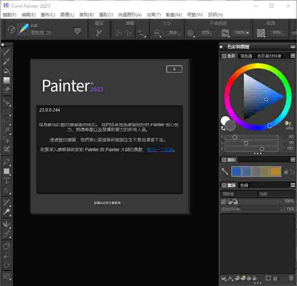Close the About Painter 2023 dialog
Viewport: 297px width, 286px height.
point(174,69)
